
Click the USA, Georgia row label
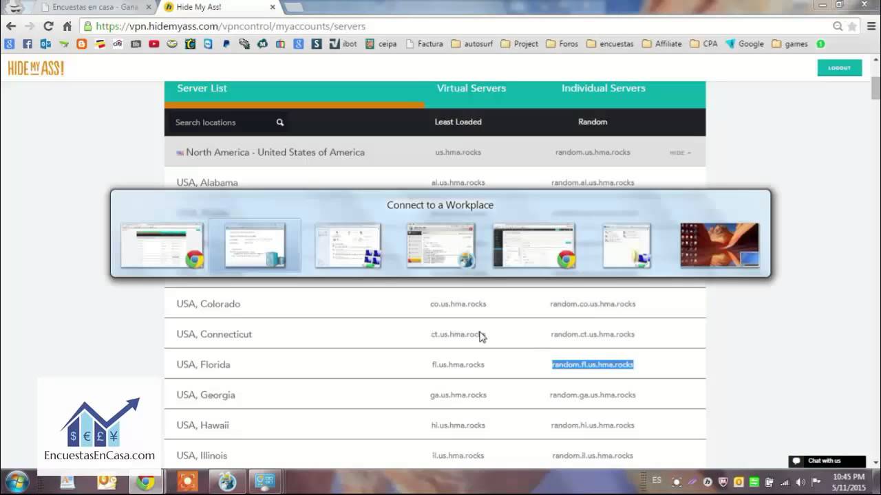[x=206, y=395]
